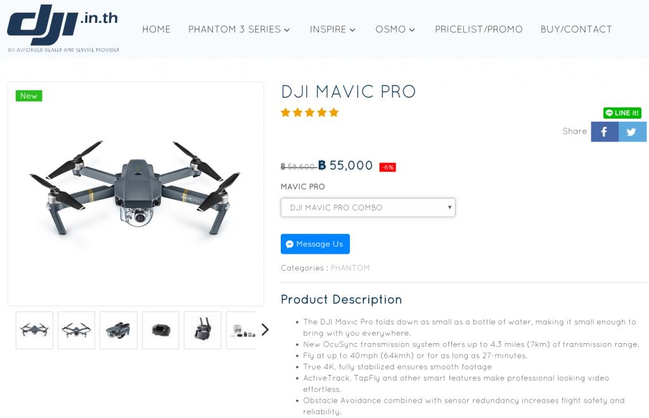Advance thumbnails with the right arrow
This screenshot has width=649, height=418.
click(x=265, y=330)
